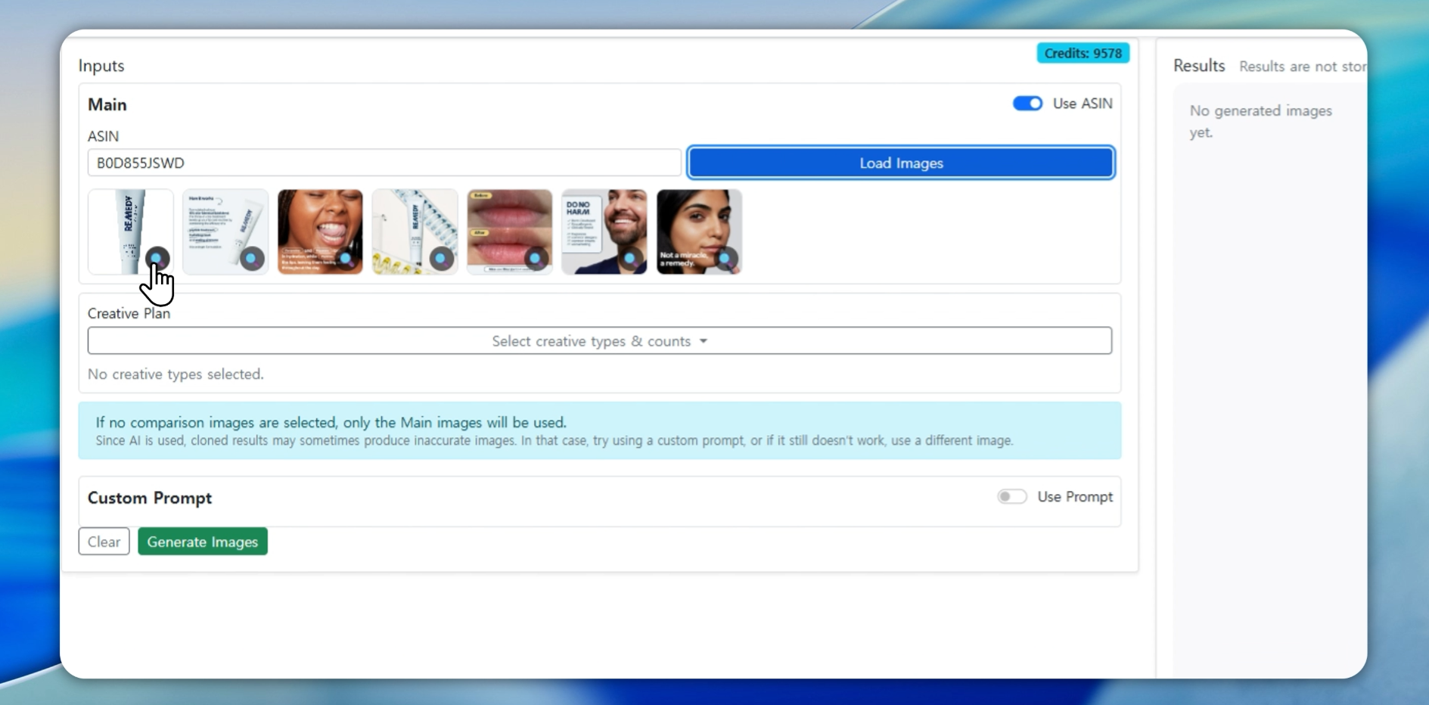Focus the ASIN text field
The height and width of the screenshot is (705, 1429).
tap(384, 163)
